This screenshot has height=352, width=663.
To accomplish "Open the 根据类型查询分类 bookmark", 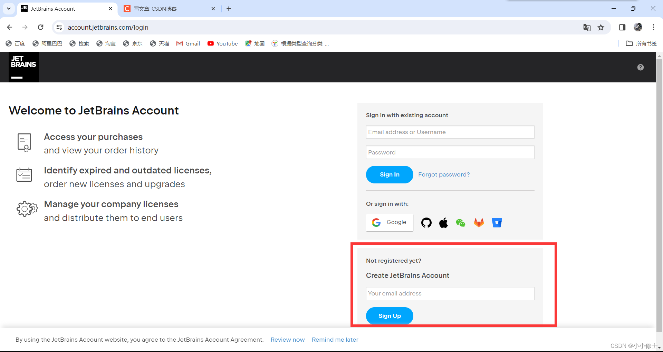I will pos(300,43).
